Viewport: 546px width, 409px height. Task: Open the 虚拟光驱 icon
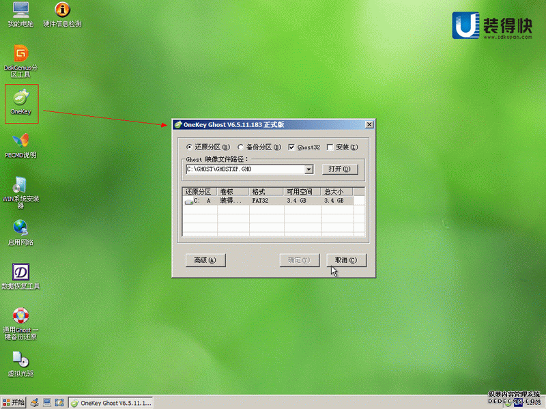coord(21,365)
